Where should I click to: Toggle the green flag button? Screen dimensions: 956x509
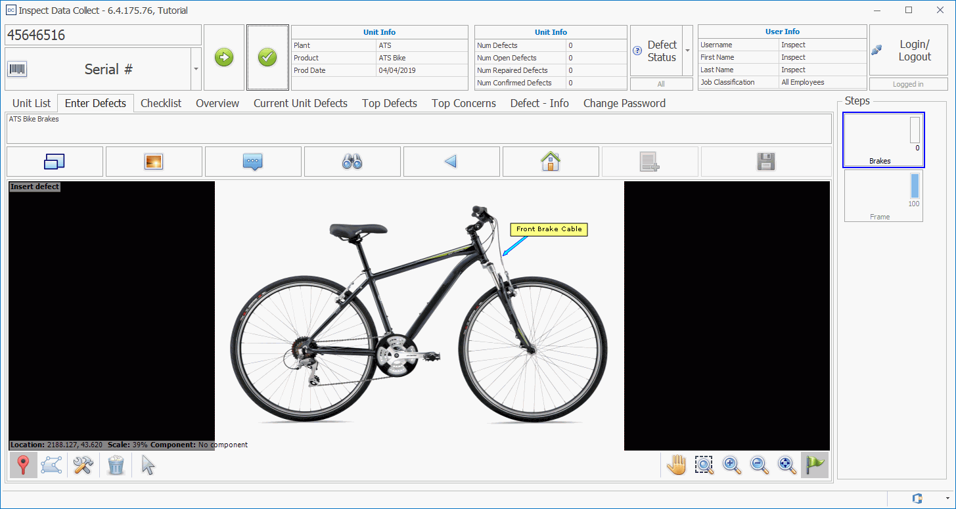click(815, 465)
